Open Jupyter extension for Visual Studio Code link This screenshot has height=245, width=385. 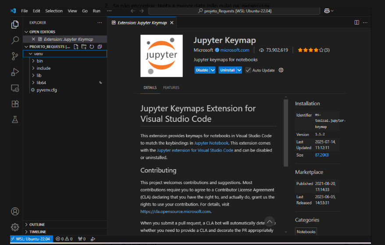point(195,150)
